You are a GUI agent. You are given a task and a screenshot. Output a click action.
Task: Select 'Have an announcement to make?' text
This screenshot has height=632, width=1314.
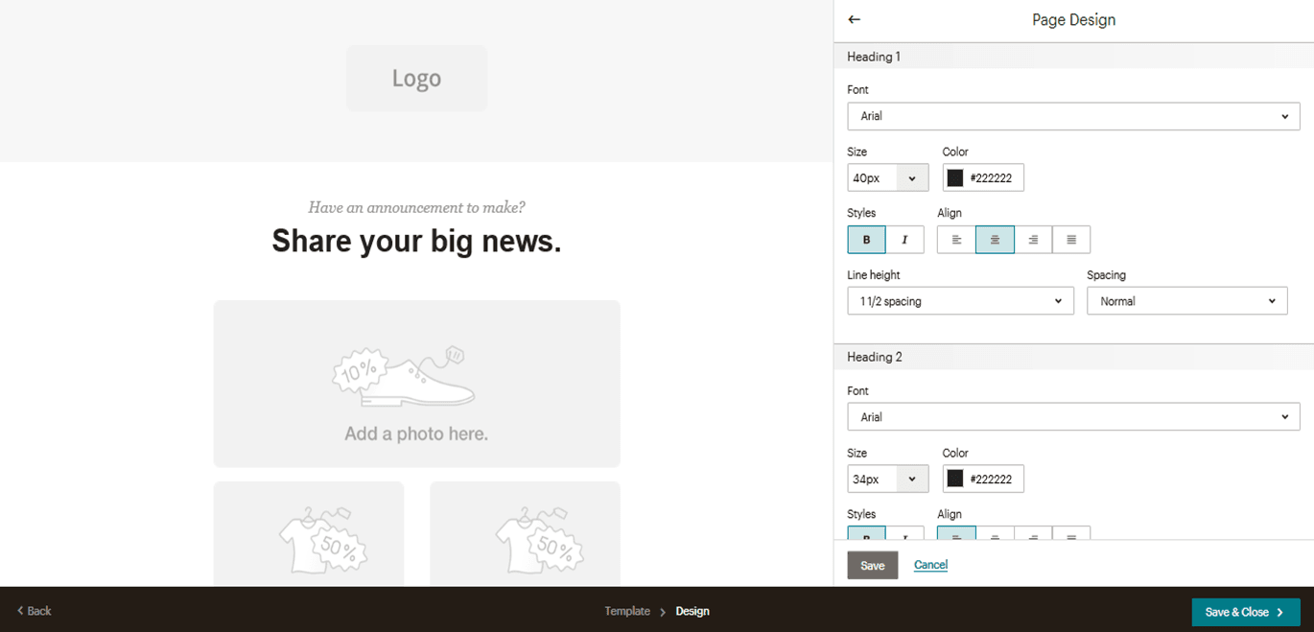point(416,207)
